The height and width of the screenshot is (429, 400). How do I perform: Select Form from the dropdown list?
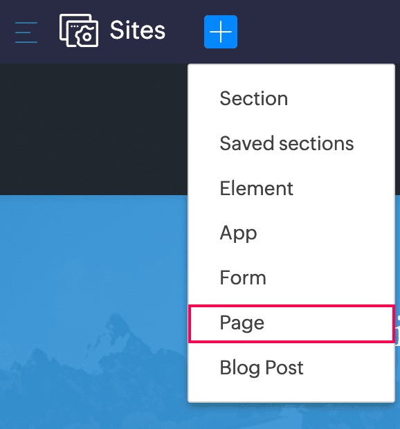[291, 277]
